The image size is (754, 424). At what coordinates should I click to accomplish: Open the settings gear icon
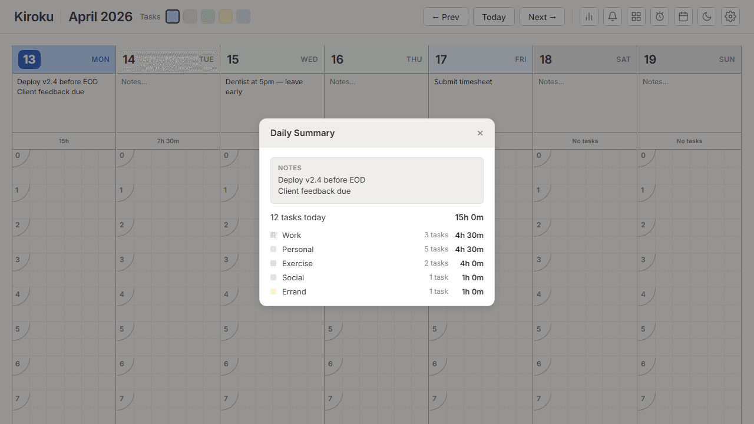click(x=730, y=16)
